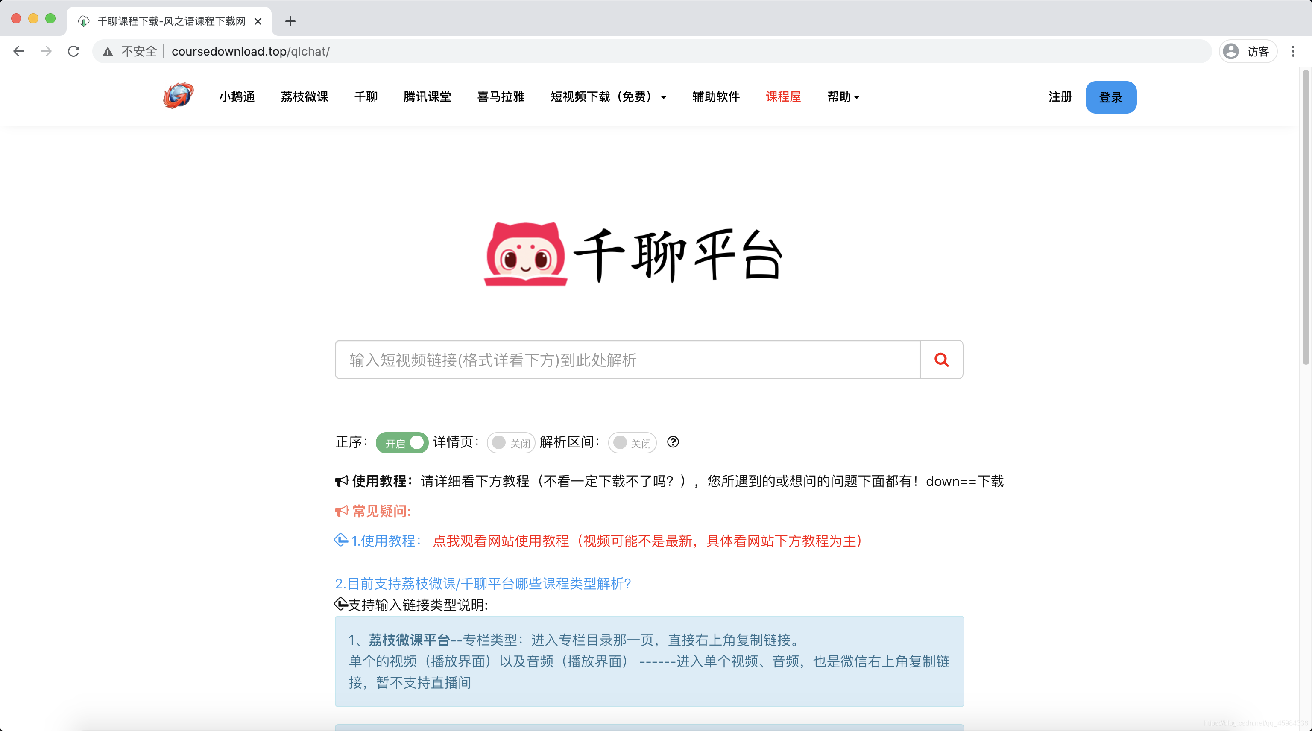Open a new tab with plus icon
Image resolution: width=1312 pixels, height=731 pixels.
[x=290, y=21]
